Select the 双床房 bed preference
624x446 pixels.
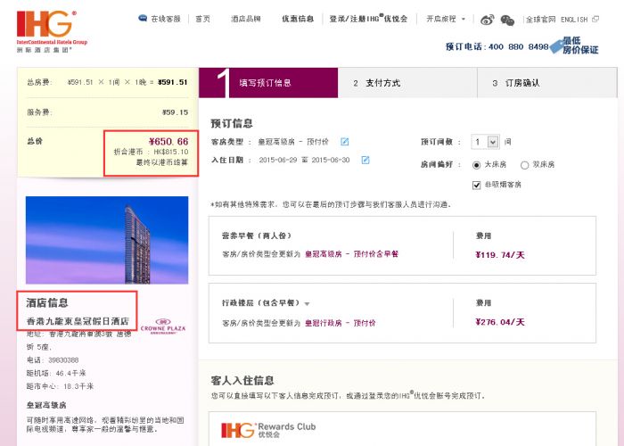point(524,165)
